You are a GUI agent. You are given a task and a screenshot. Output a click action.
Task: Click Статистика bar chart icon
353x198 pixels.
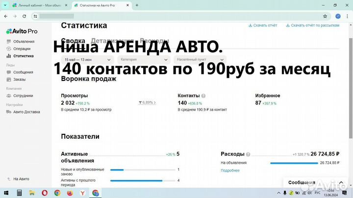tap(9, 56)
